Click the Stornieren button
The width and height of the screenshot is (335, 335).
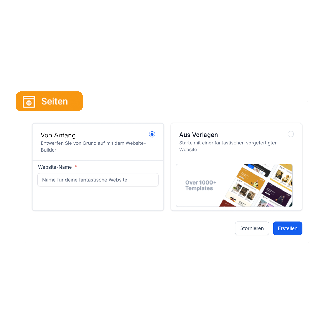[252, 228]
